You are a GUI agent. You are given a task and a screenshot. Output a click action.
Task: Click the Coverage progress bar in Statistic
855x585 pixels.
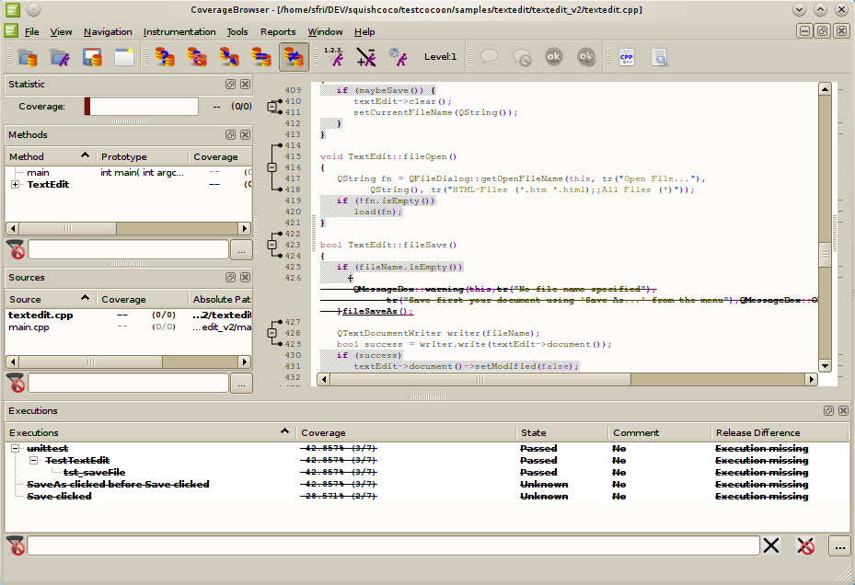[142, 107]
